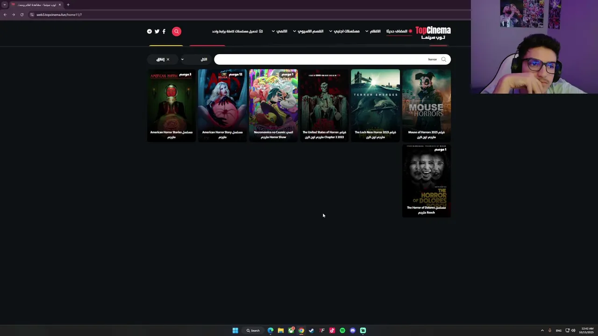Screen dimensions: 598x336
Task: Click the magnifier icon inside search bar
Action: 444,59
